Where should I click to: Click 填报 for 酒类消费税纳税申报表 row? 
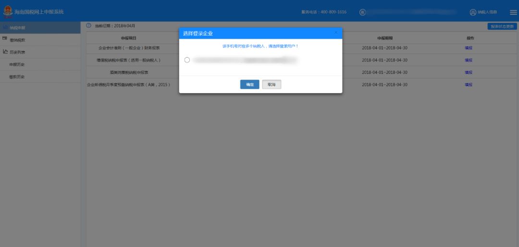click(469, 72)
